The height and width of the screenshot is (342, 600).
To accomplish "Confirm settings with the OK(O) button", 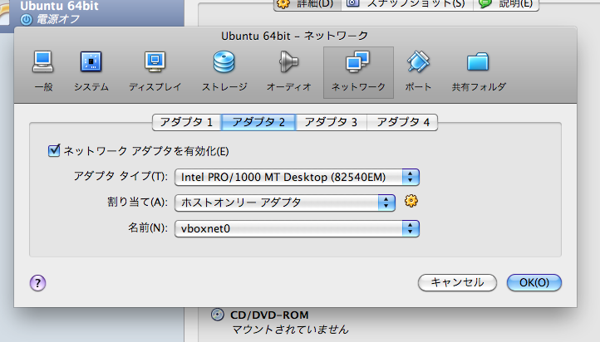I will [x=534, y=282].
